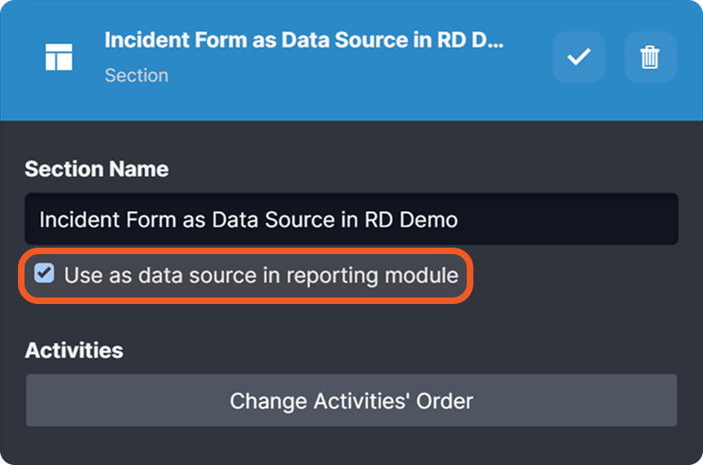Click the 'Activities' heading
The width and height of the screenshot is (703, 465).
pyautogui.click(x=74, y=351)
